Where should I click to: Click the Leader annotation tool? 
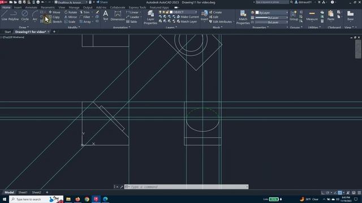133,17
